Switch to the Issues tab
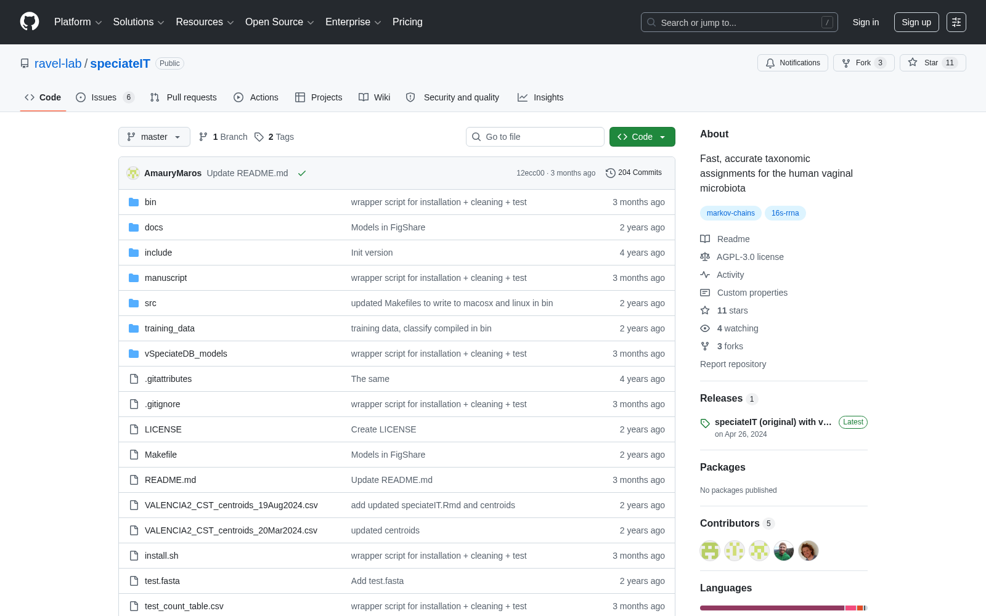 click(x=105, y=97)
